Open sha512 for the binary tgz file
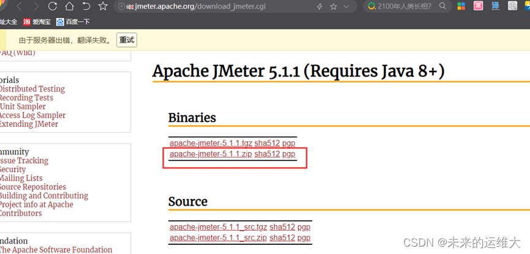The image size is (530, 254). pos(267,143)
